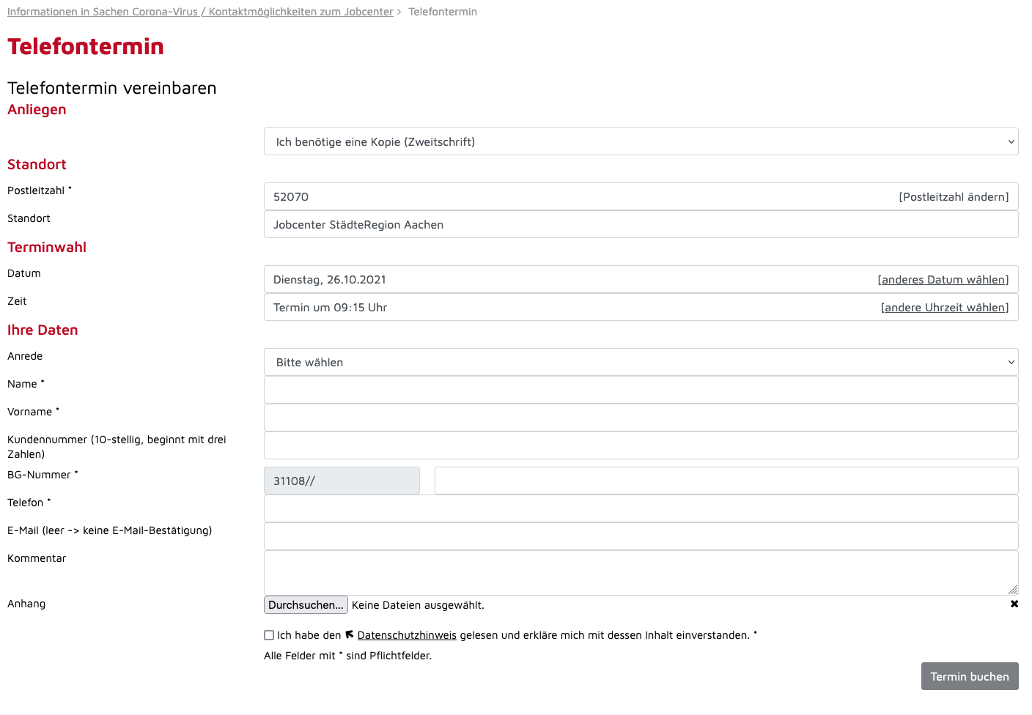This screenshot has height=715, width=1032.
Task: Click the Durchsuchen file upload button
Action: [306, 604]
